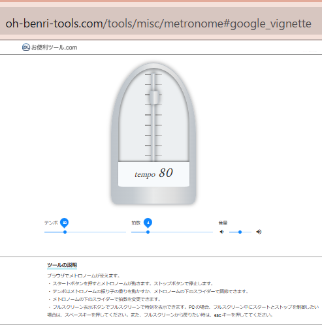Click the volume slider track right of the handle
Viewport: 322px width, 329px height.
point(246,232)
